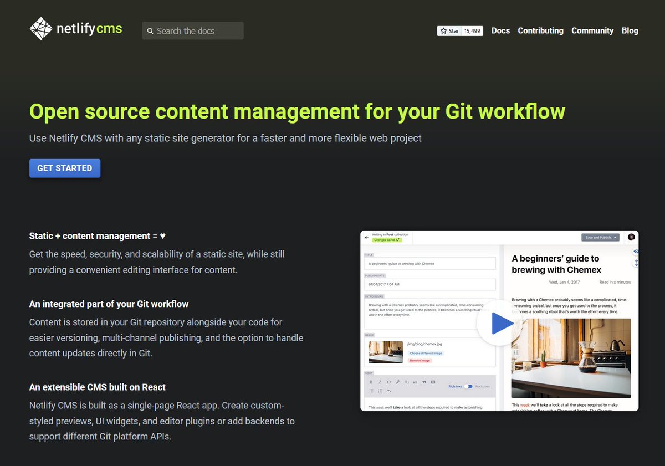Click the Open source content management headline
Viewport: 665px width, 466px height.
click(297, 111)
